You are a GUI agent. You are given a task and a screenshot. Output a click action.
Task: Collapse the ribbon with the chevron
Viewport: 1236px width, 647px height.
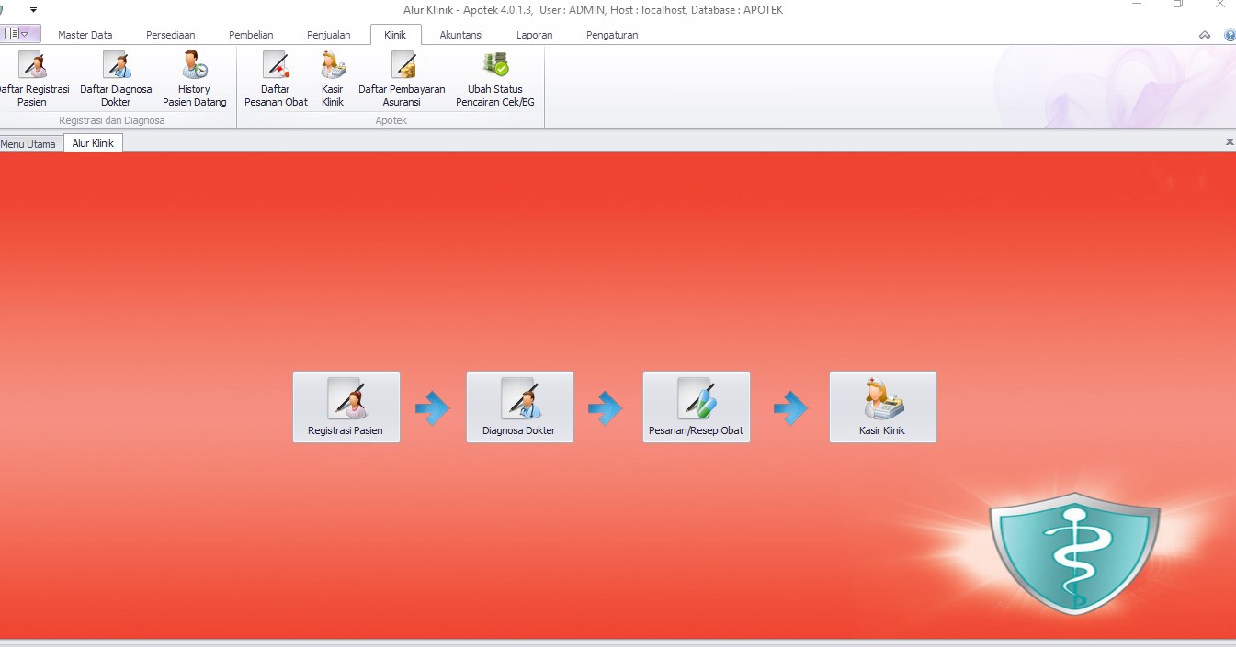[1205, 35]
